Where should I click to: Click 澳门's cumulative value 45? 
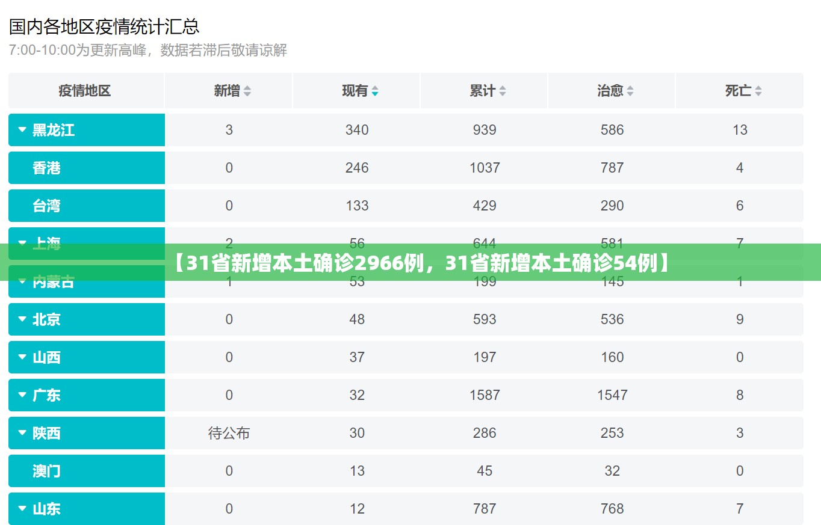485,471
